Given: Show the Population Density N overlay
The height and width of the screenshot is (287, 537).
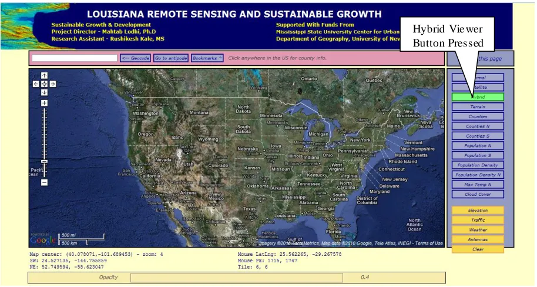Looking at the screenshot, I should point(478,175).
